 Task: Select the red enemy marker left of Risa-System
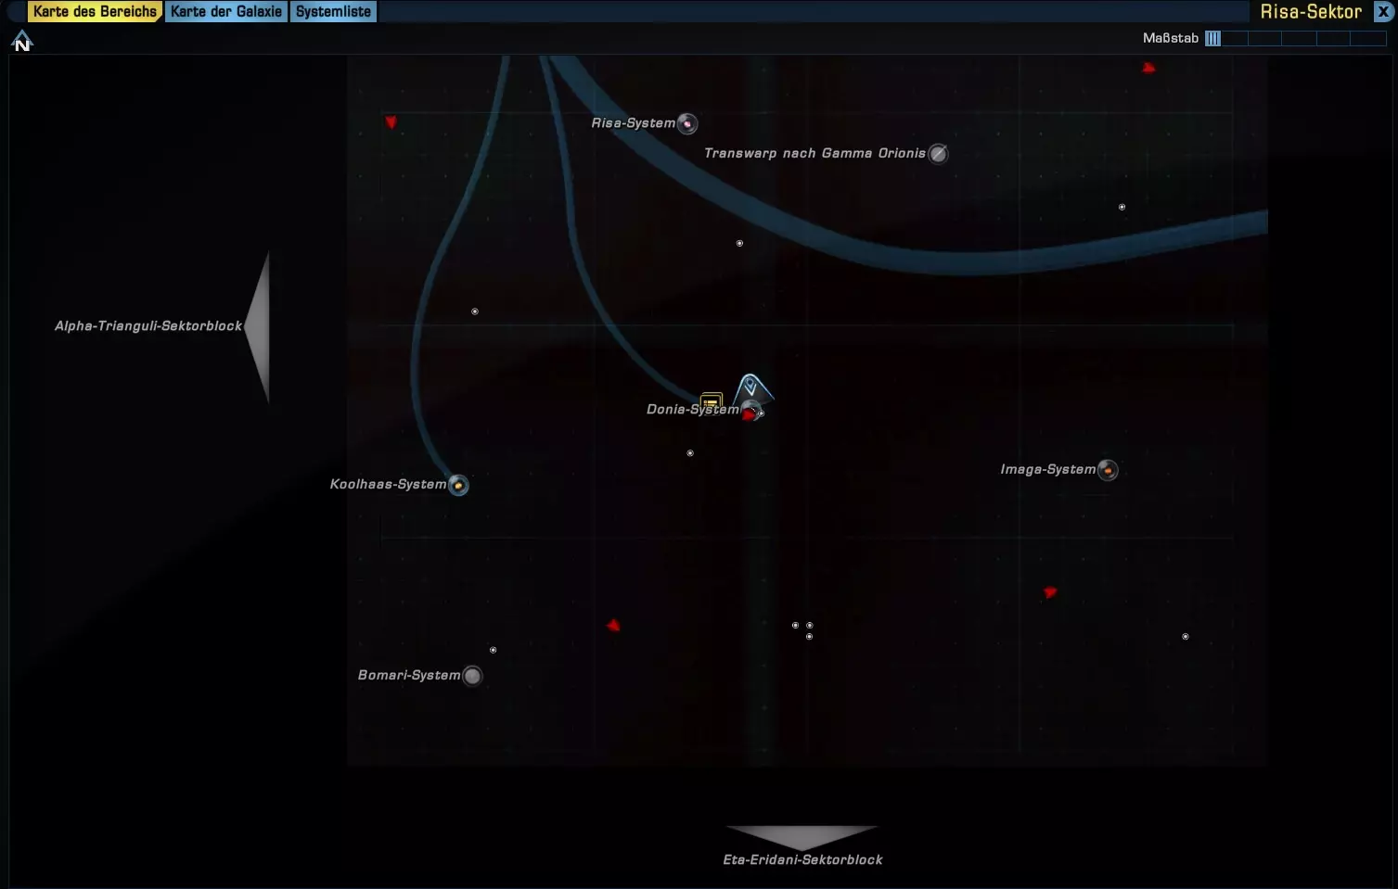click(391, 122)
